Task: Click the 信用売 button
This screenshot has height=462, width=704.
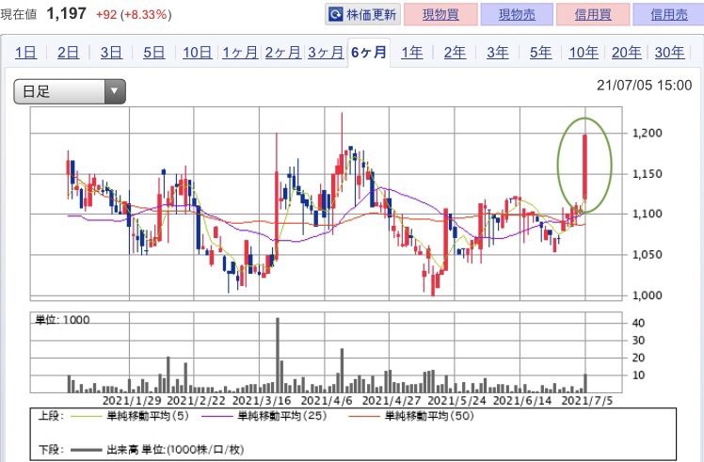Action: tap(668, 14)
